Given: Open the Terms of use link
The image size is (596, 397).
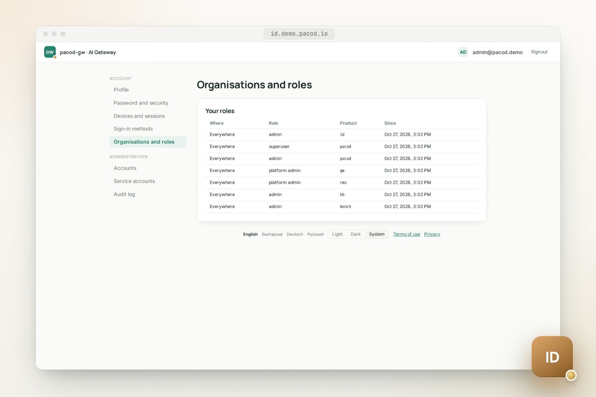Looking at the screenshot, I should coord(406,234).
